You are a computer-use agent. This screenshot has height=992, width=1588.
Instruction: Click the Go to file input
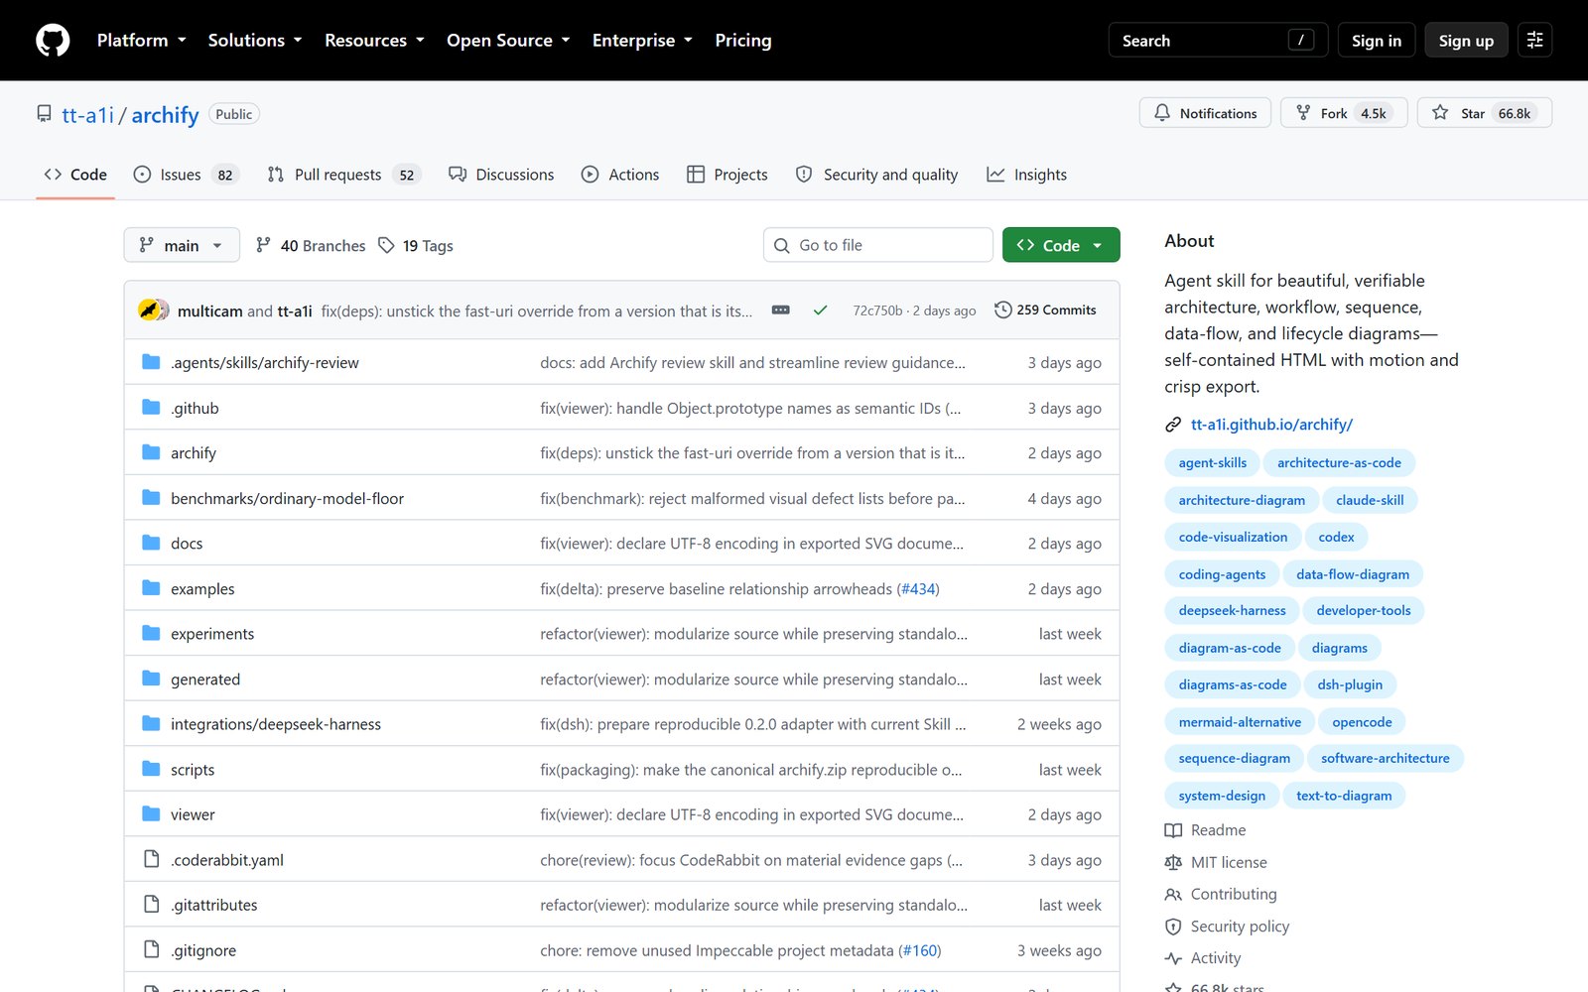click(x=878, y=245)
